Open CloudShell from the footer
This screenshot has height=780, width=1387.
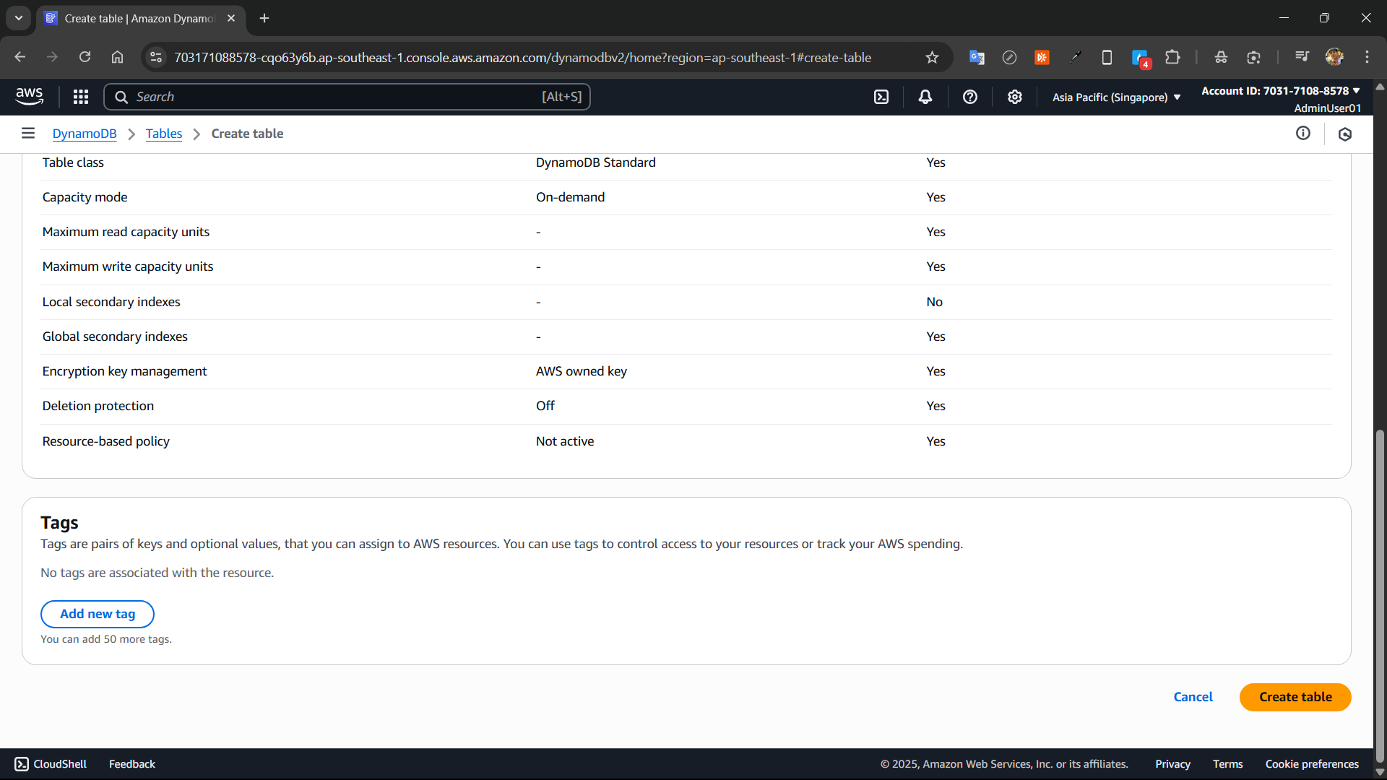pos(51,763)
